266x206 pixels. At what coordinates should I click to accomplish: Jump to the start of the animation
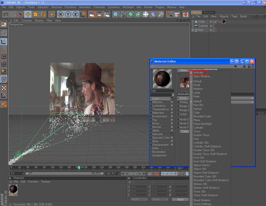pos(123,174)
